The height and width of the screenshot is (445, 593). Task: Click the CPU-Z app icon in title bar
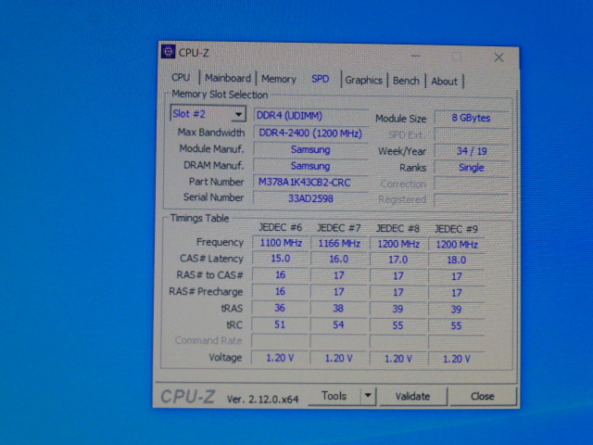tap(168, 52)
